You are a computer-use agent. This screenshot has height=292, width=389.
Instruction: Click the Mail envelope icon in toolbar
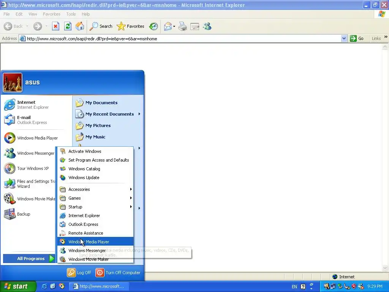[168, 26]
